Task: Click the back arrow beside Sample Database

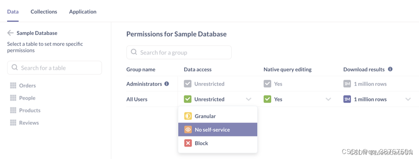Action: pos(10,33)
